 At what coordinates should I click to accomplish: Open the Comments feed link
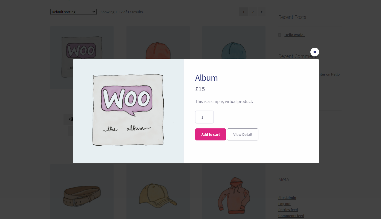point(291,216)
